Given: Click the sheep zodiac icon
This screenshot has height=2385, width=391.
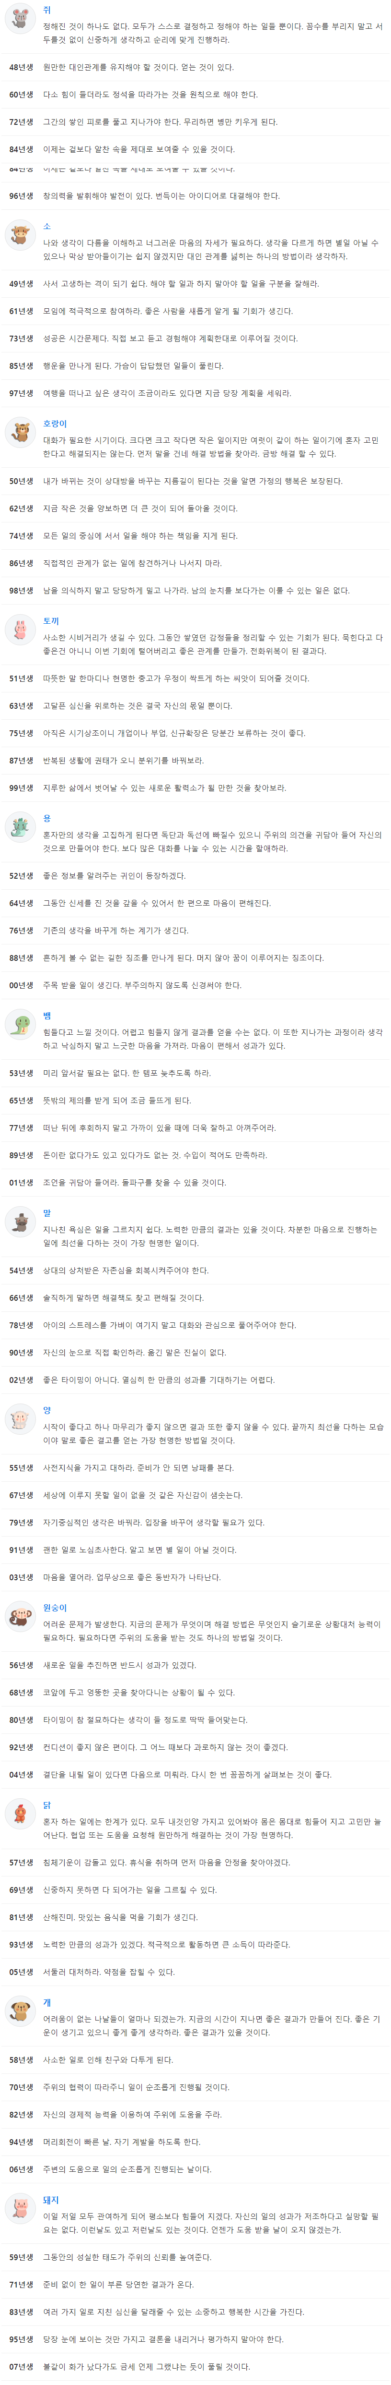Looking at the screenshot, I should click(20, 1419).
